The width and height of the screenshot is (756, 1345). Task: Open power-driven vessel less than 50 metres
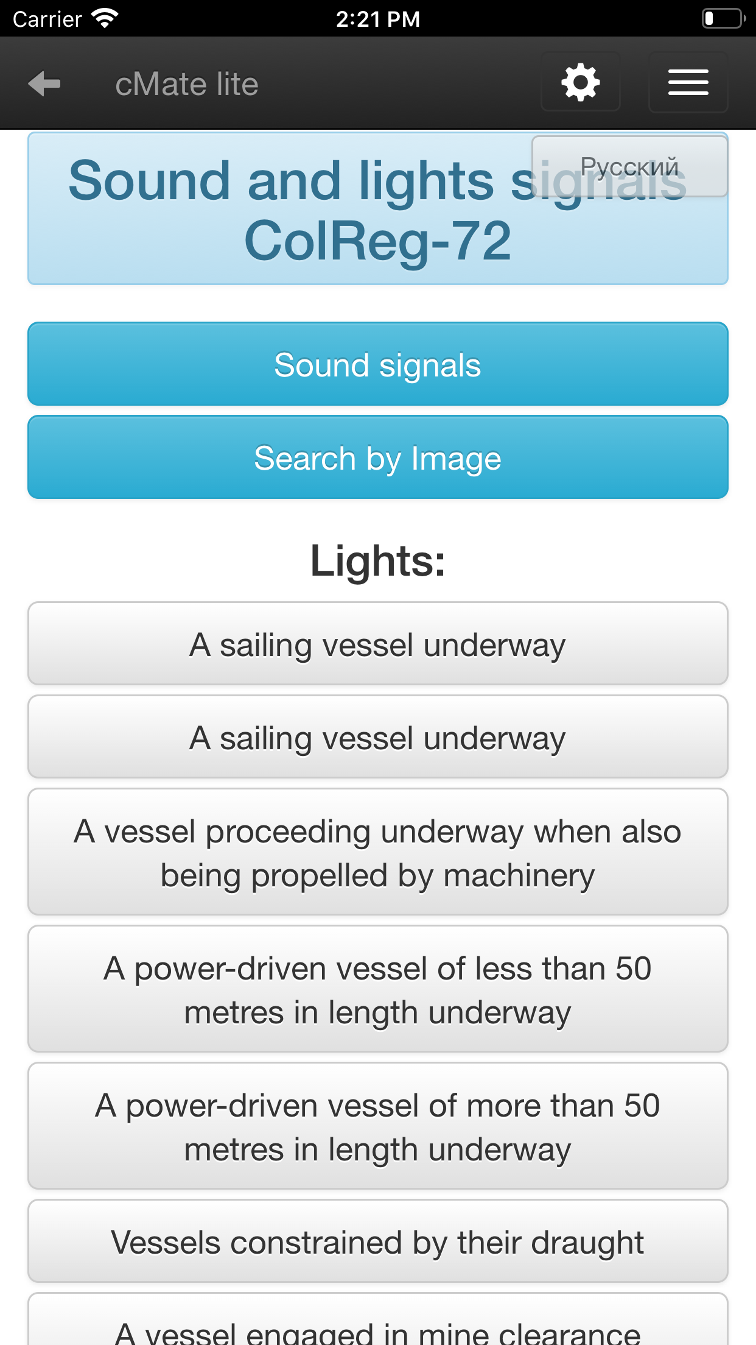(378, 989)
